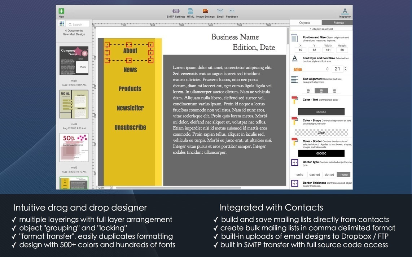Select right text alignment
This screenshot has height=257, width=412.
[x=334, y=91]
